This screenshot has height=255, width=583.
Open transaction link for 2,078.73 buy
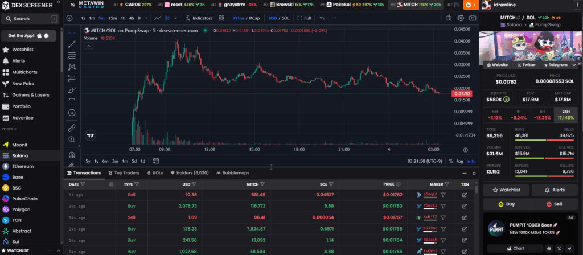pos(465,206)
